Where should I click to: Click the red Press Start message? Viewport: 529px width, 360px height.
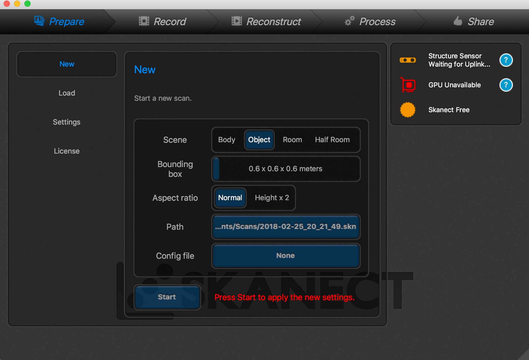point(284,297)
